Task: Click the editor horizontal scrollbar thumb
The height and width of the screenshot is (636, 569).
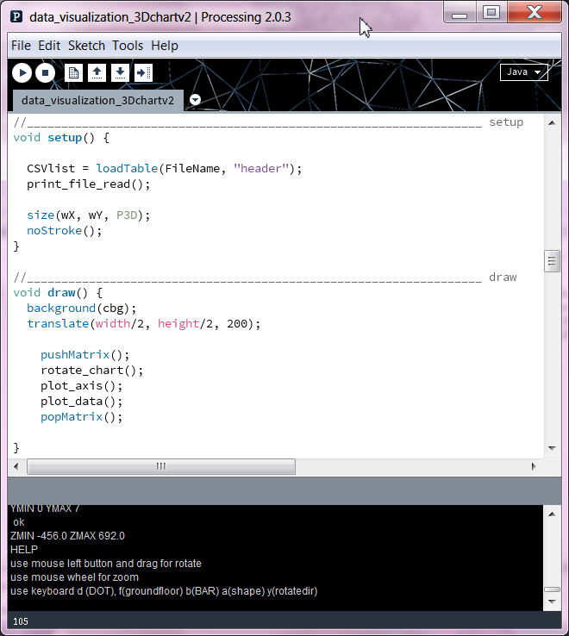Action: coord(160,466)
